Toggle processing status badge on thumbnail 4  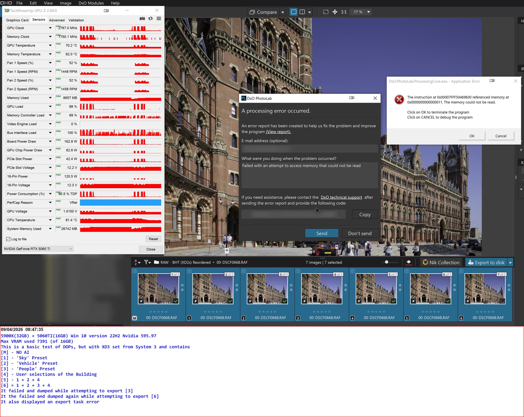[x=339, y=301]
